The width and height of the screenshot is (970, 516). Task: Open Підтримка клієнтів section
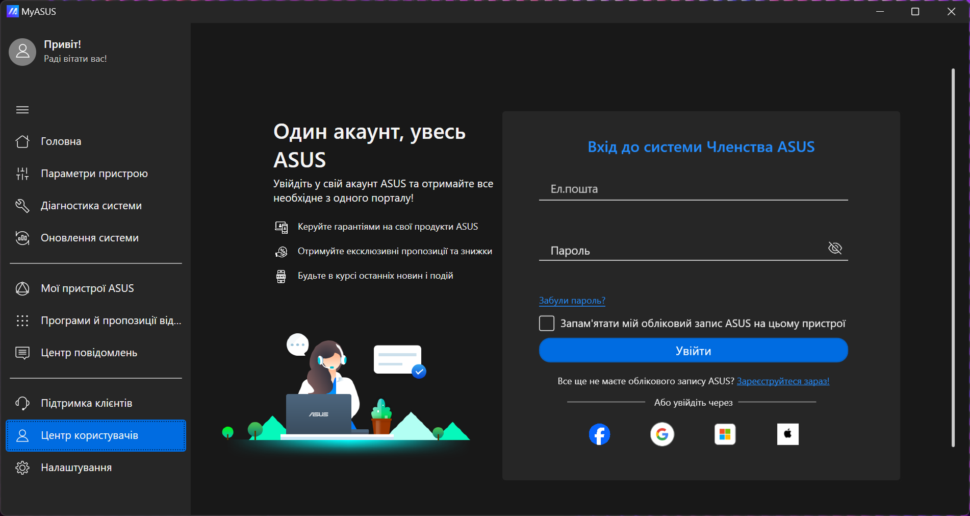click(96, 403)
